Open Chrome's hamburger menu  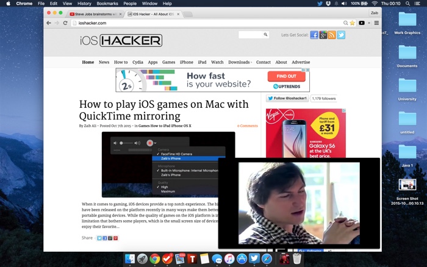[x=376, y=23]
